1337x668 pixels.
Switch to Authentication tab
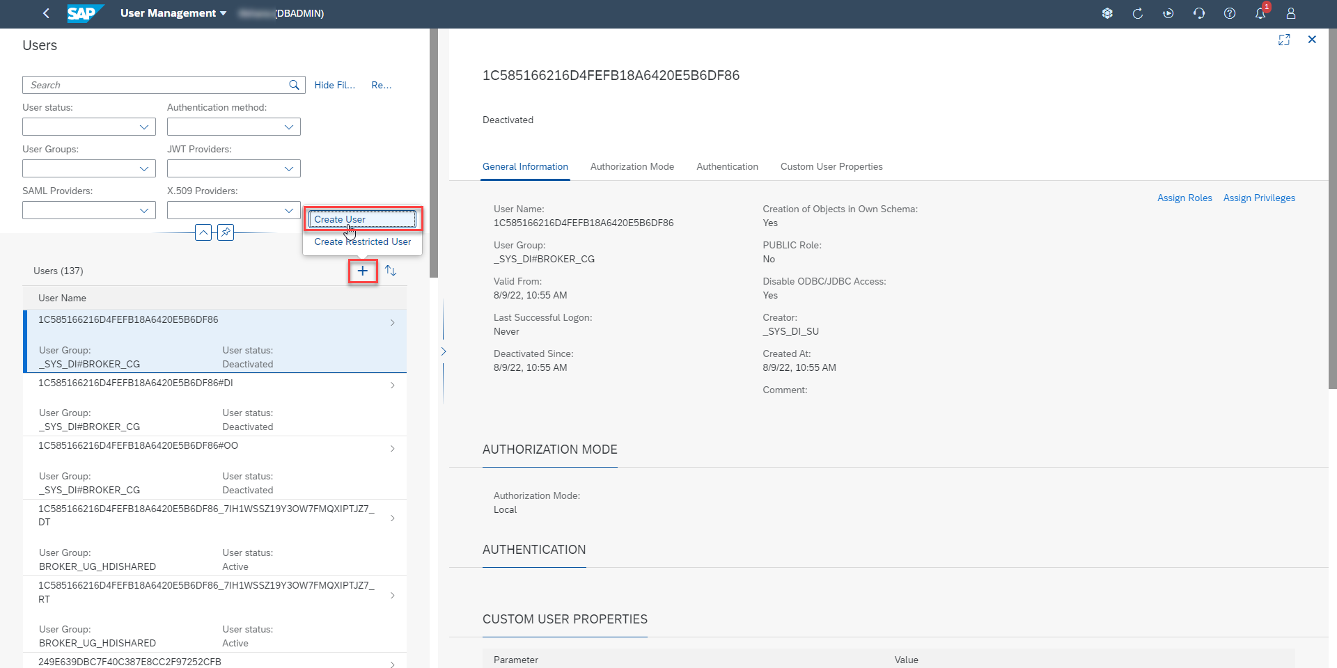click(727, 167)
